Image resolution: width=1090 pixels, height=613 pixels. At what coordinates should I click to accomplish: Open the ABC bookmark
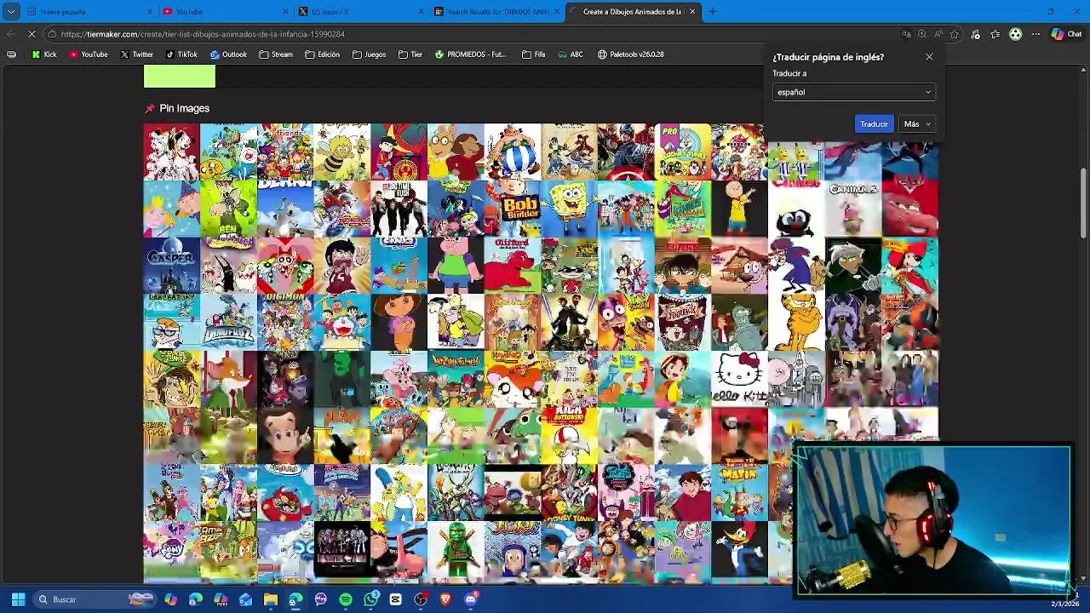pyautogui.click(x=571, y=54)
